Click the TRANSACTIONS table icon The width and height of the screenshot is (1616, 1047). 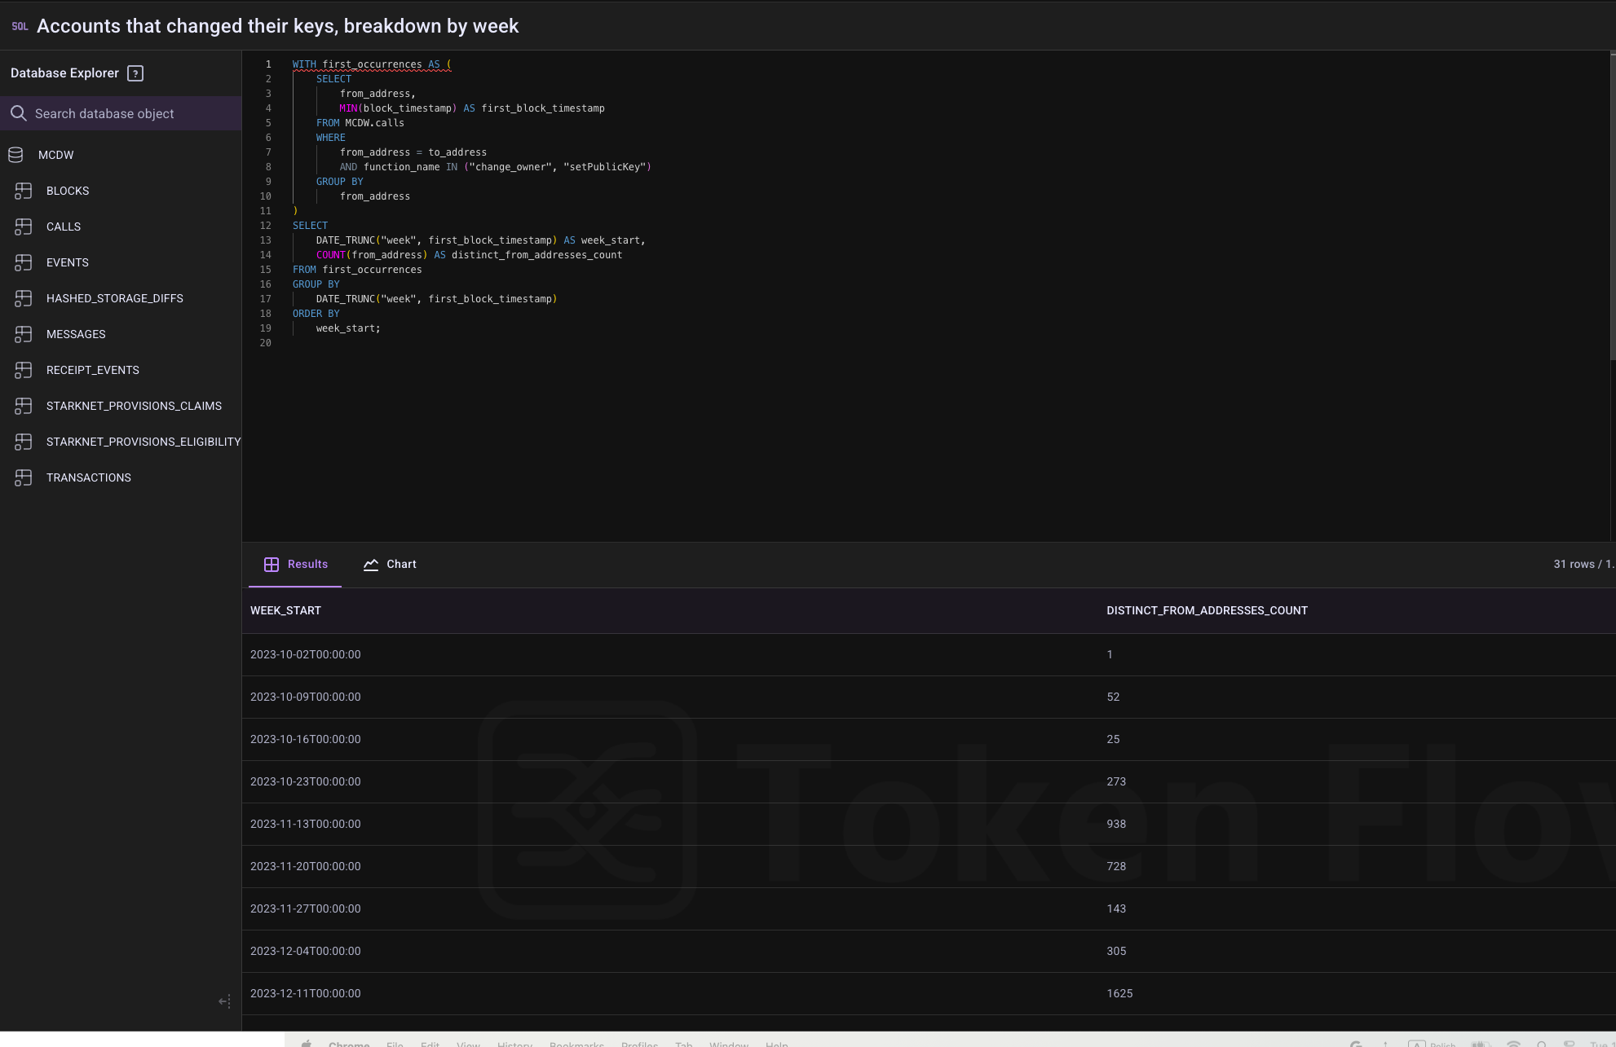pos(21,477)
